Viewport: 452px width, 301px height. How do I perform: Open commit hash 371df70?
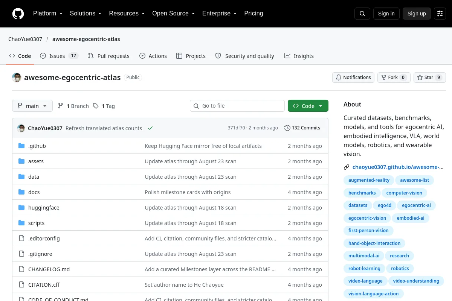[236, 128]
